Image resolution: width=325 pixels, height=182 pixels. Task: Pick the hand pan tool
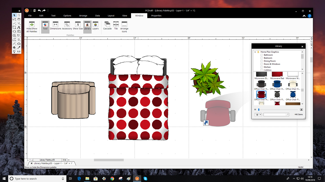(19, 19)
